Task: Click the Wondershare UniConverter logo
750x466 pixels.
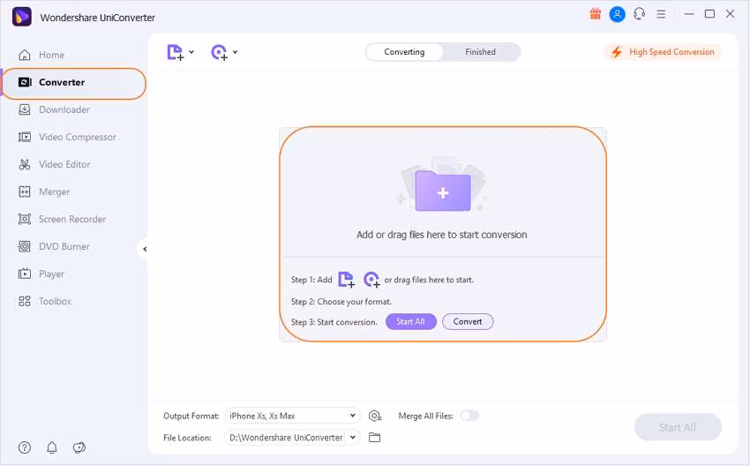Action: [x=21, y=17]
